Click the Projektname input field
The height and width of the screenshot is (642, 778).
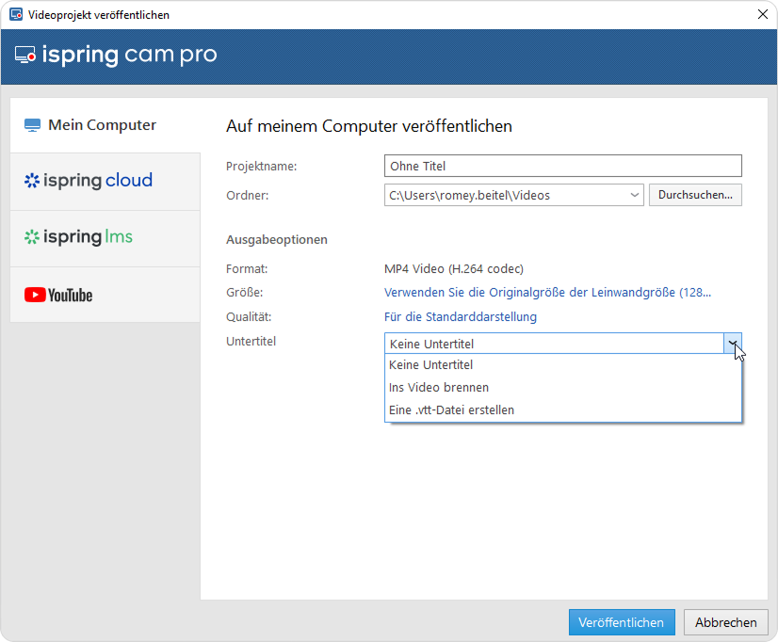point(562,166)
